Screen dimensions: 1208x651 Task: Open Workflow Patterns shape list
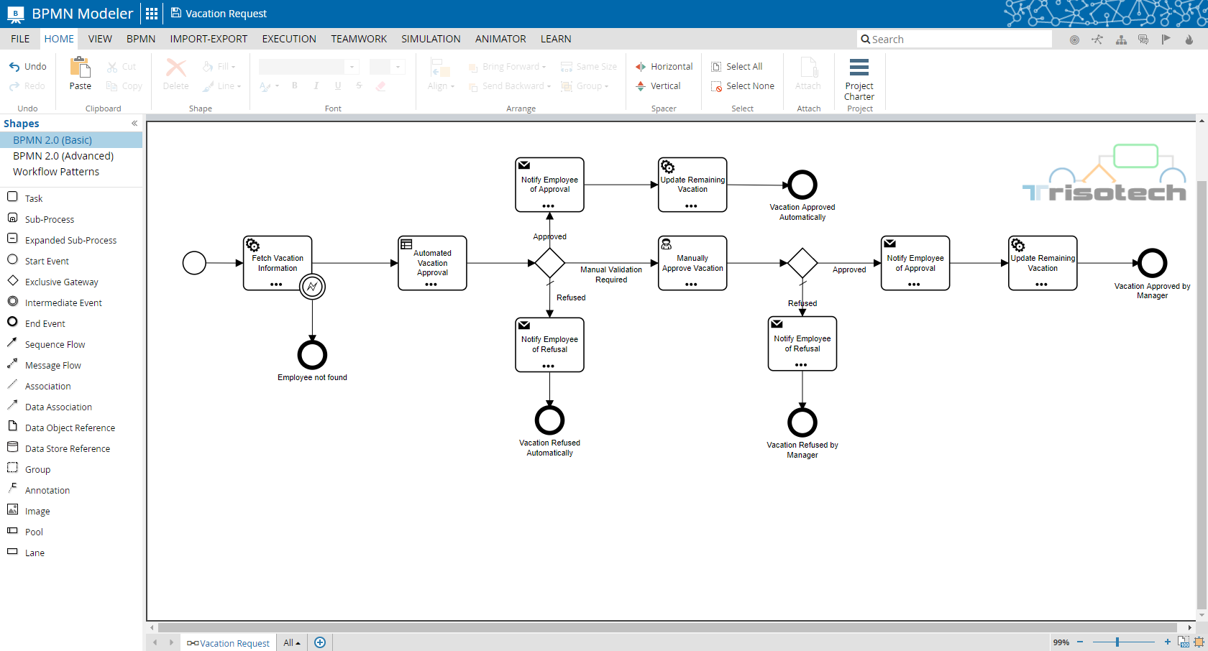point(56,172)
